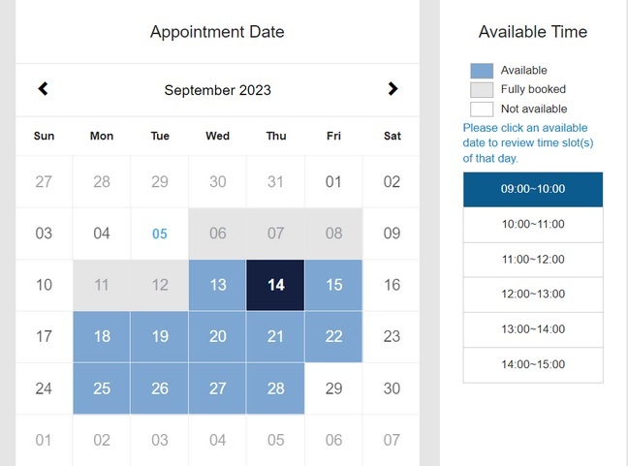Select September 13 available date
The height and width of the screenshot is (466, 628).
pos(218,285)
